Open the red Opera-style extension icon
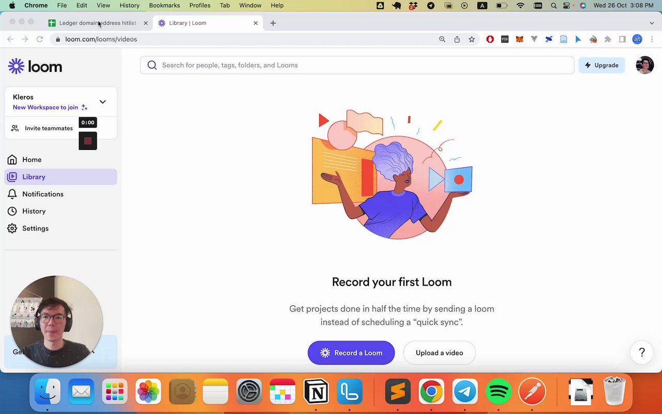This screenshot has width=662, height=414. [490, 39]
